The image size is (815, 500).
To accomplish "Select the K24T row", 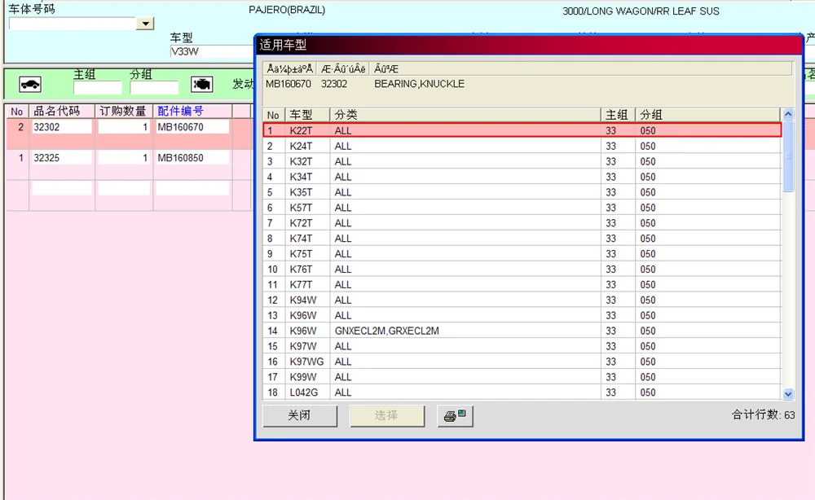I will 522,146.
